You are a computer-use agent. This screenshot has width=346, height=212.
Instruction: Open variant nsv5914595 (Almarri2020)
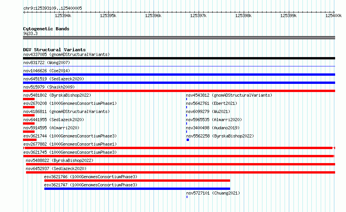51,128
